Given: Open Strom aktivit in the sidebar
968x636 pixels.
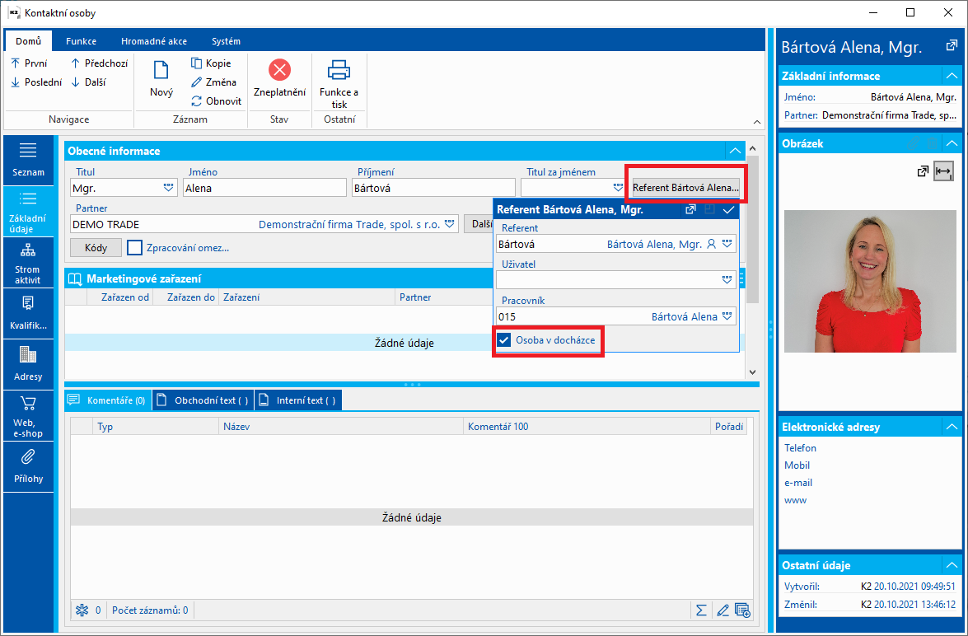Looking at the screenshot, I should [x=28, y=264].
